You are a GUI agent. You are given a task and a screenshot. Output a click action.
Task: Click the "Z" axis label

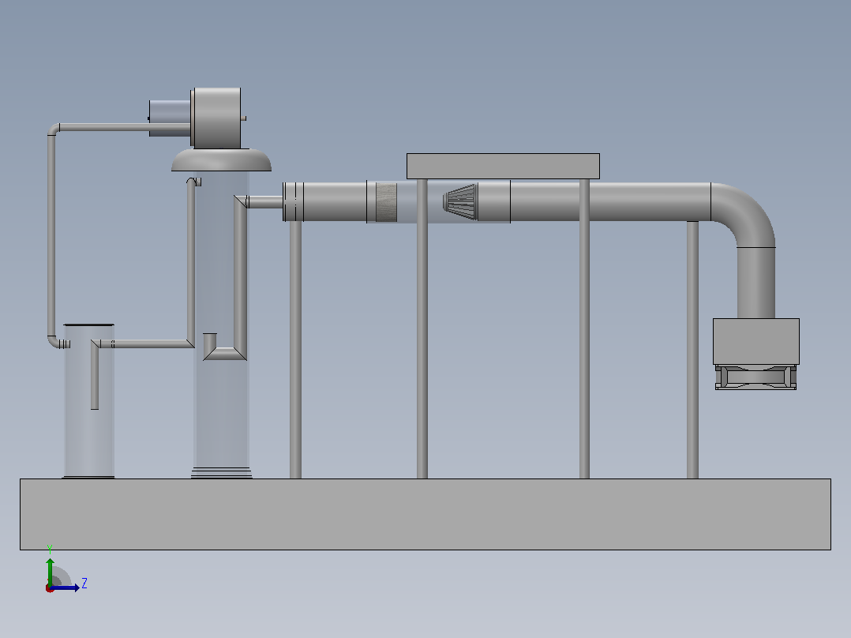coord(84,584)
